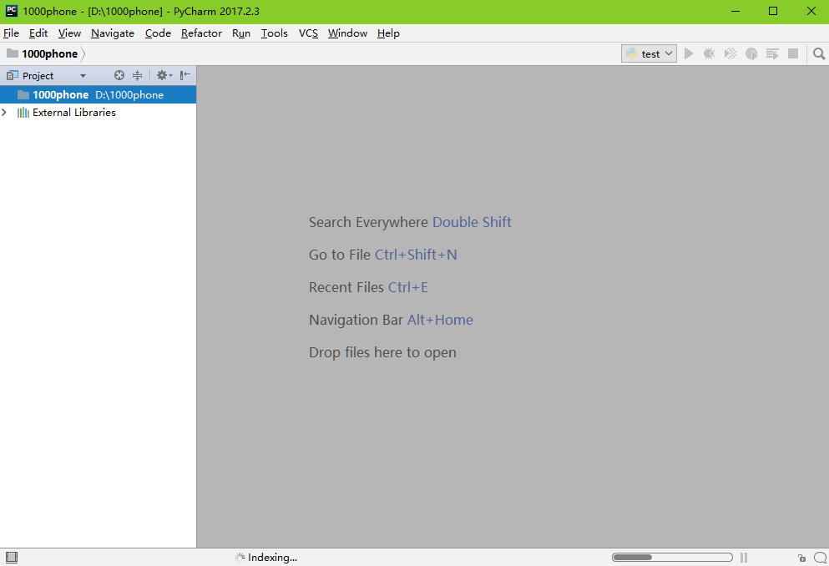Open the Window menu
Screen dimensions: 829x566
347,33
